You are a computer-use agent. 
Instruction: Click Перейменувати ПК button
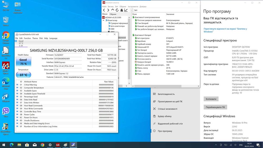coord(215,107)
